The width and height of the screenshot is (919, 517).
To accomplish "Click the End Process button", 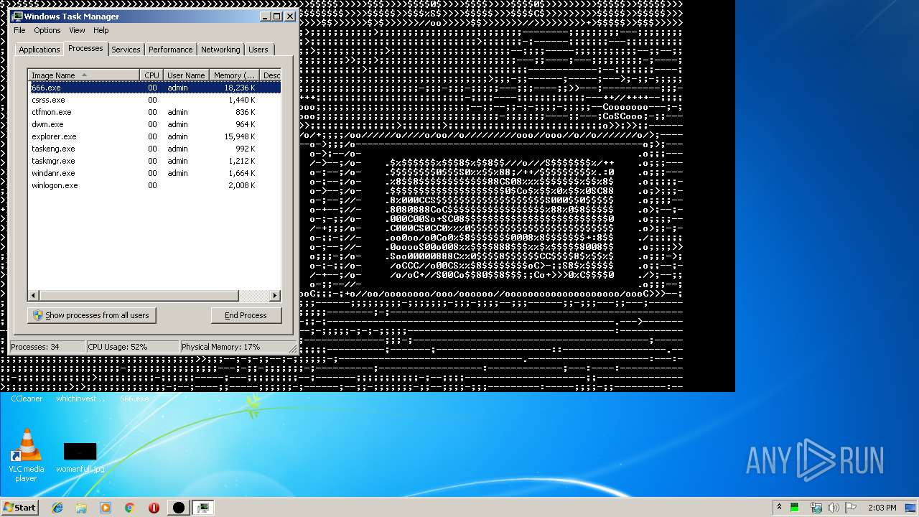I will point(246,315).
